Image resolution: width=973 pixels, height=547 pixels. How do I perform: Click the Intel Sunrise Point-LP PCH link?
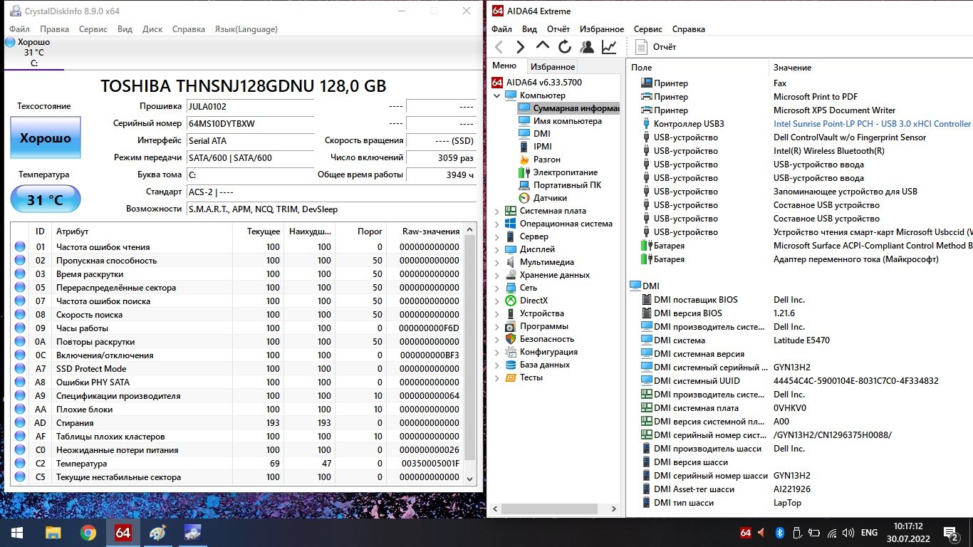pos(872,124)
